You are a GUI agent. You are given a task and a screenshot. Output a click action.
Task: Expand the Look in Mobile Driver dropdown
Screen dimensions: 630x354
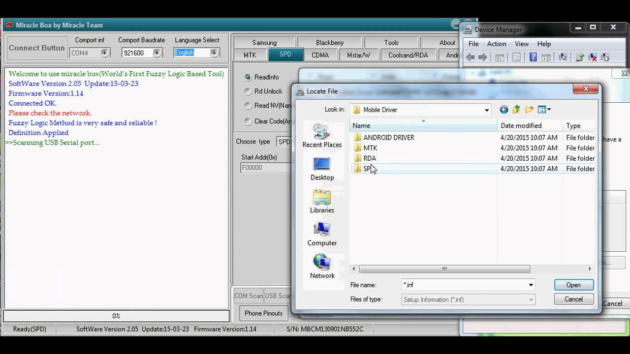tap(487, 110)
